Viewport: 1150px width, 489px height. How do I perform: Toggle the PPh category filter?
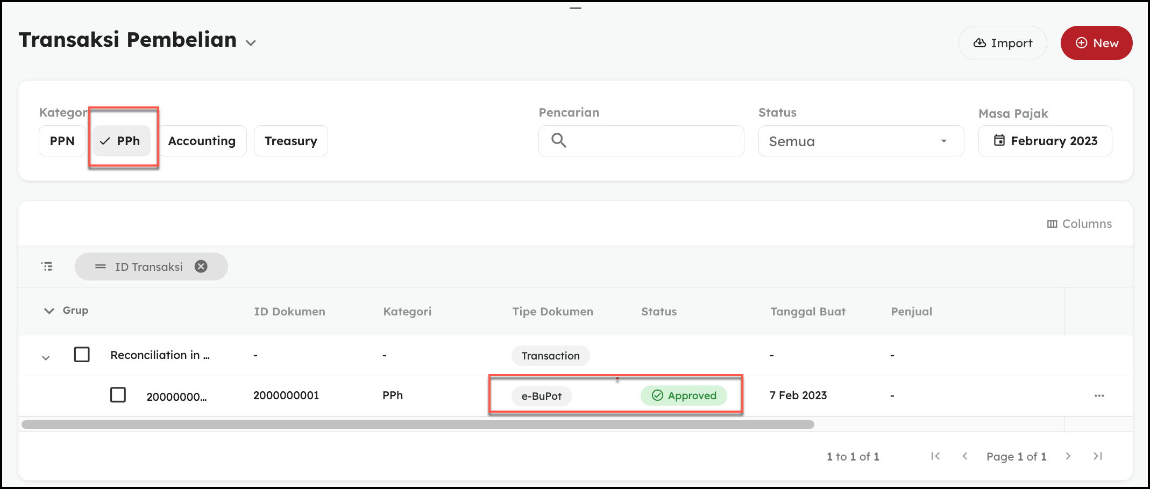pyautogui.click(x=121, y=141)
